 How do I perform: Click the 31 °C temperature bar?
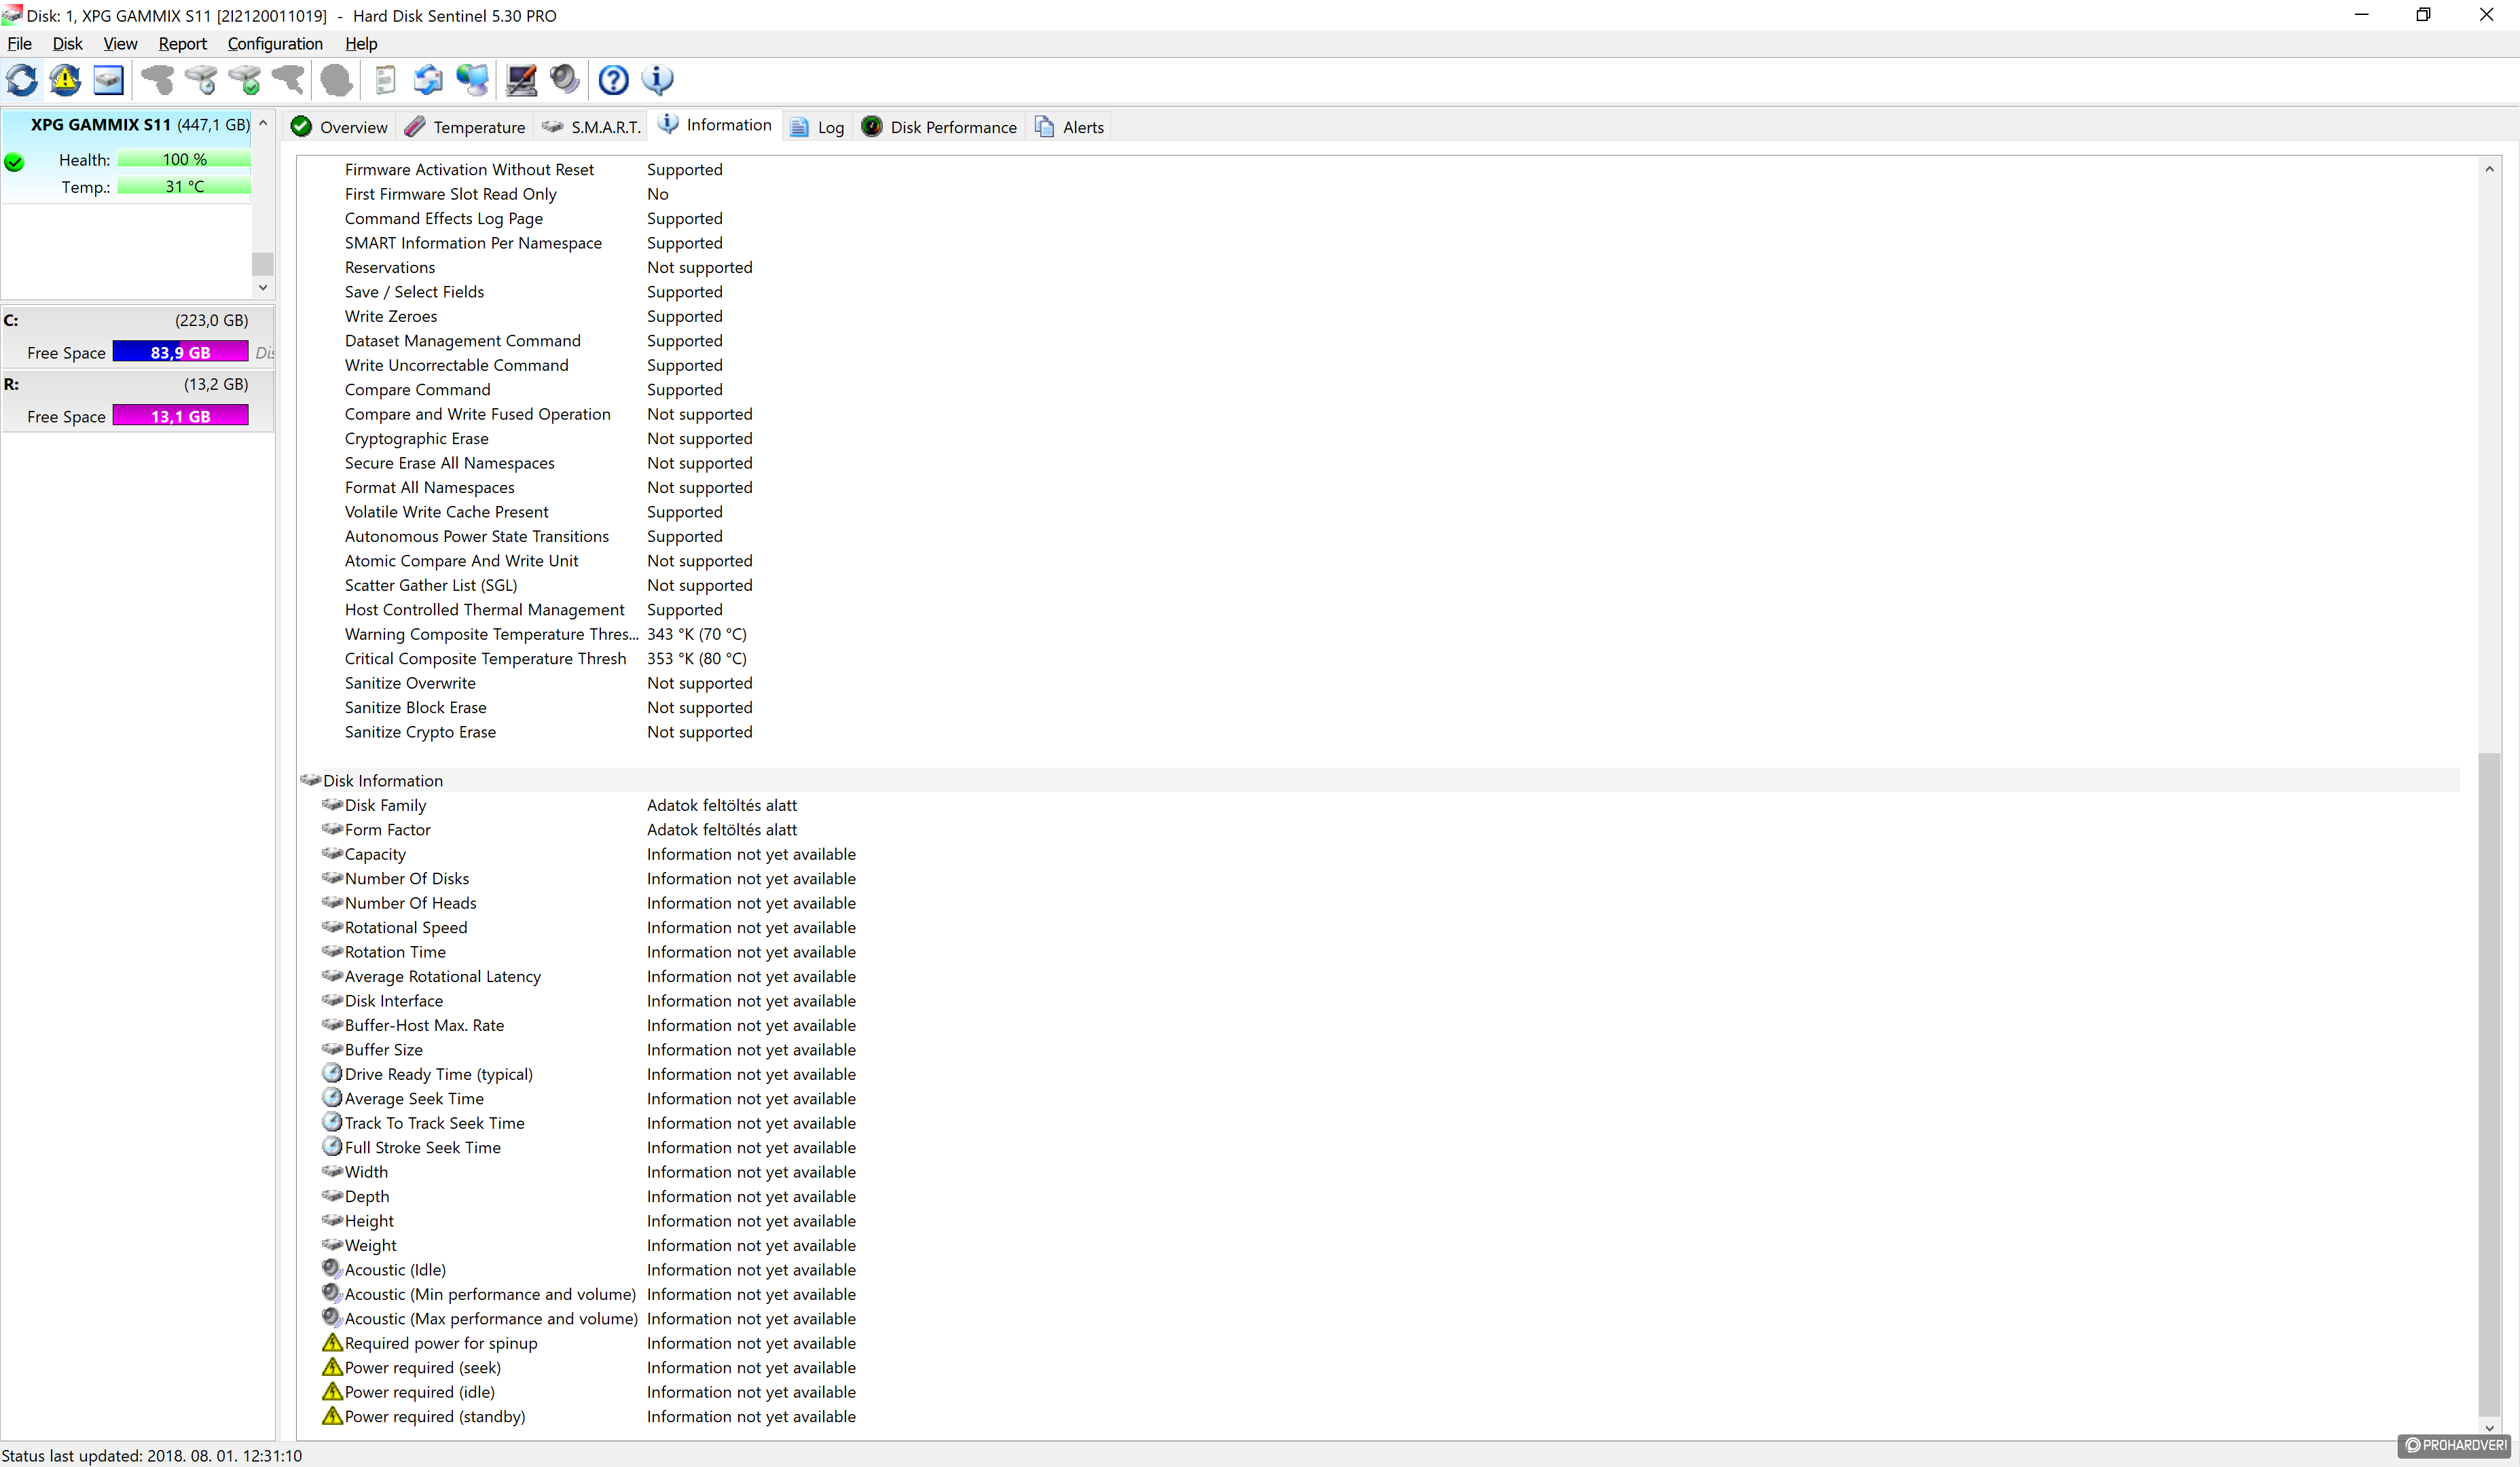(184, 186)
